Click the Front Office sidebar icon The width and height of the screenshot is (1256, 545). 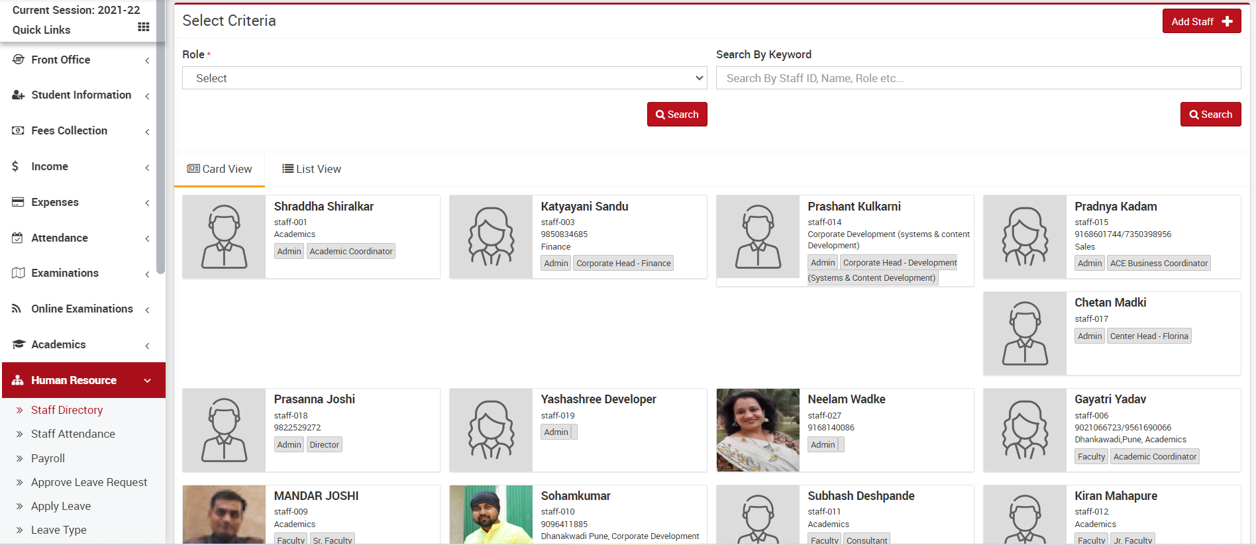point(19,60)
